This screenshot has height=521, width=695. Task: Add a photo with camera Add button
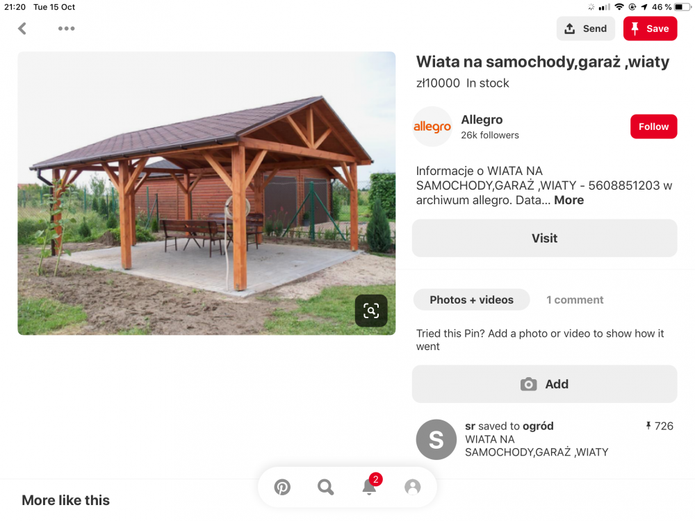coord(544,384)
